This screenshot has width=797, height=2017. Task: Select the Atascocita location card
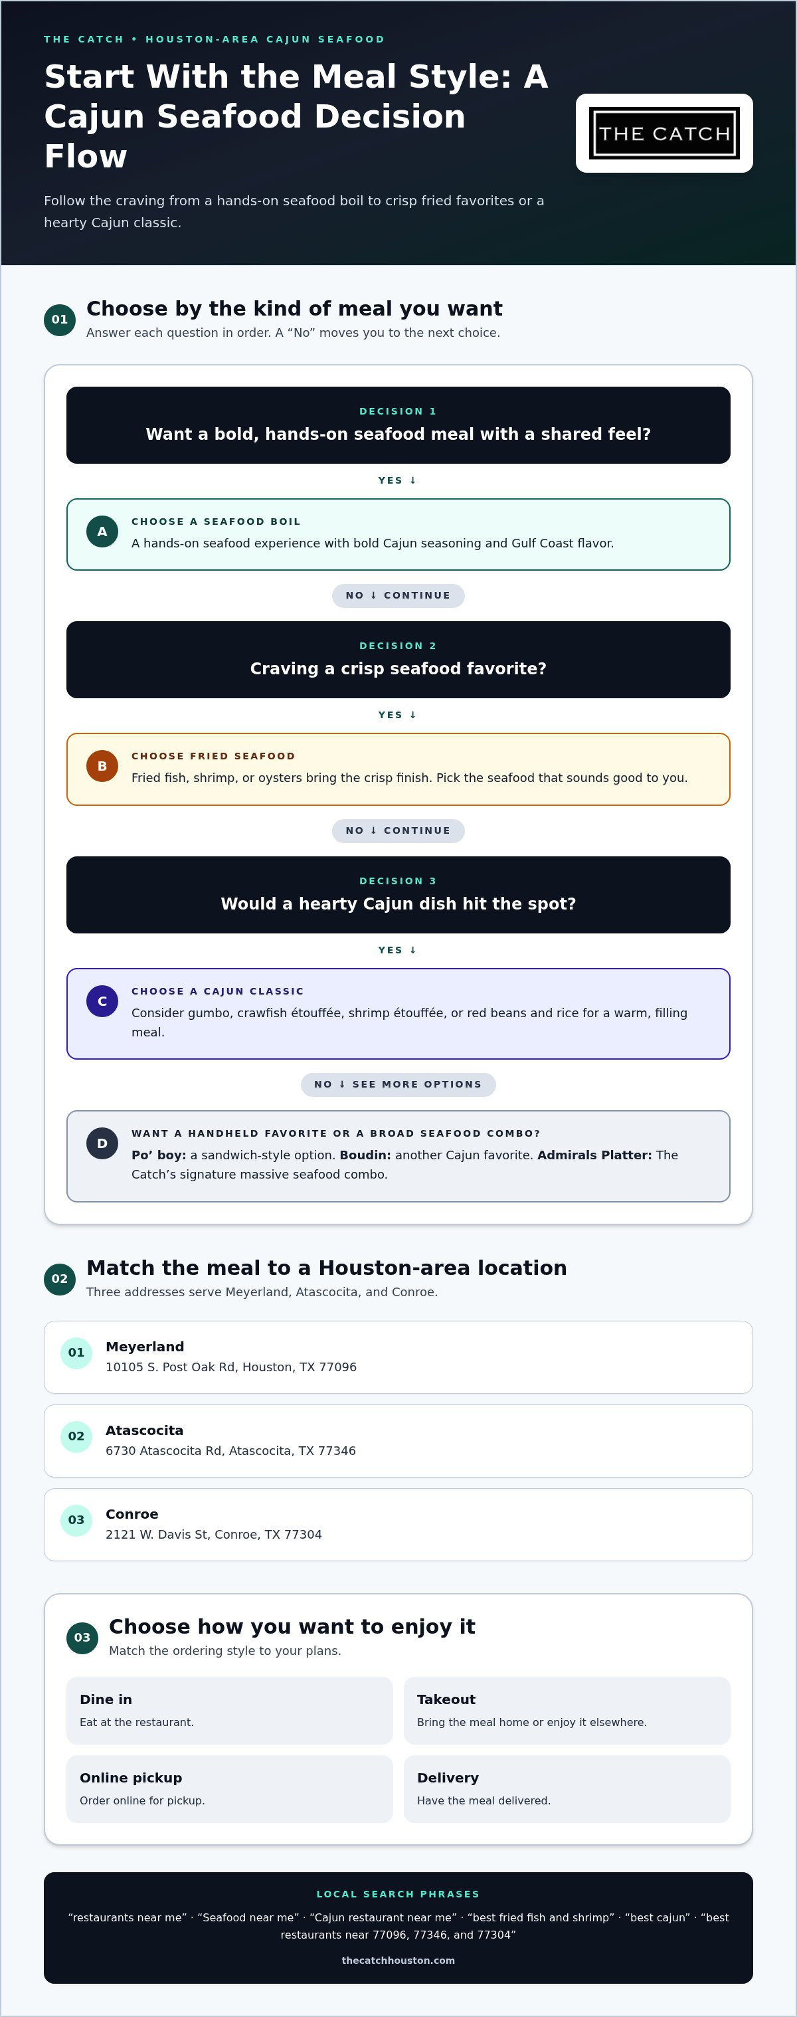(x=398, y=1441)
